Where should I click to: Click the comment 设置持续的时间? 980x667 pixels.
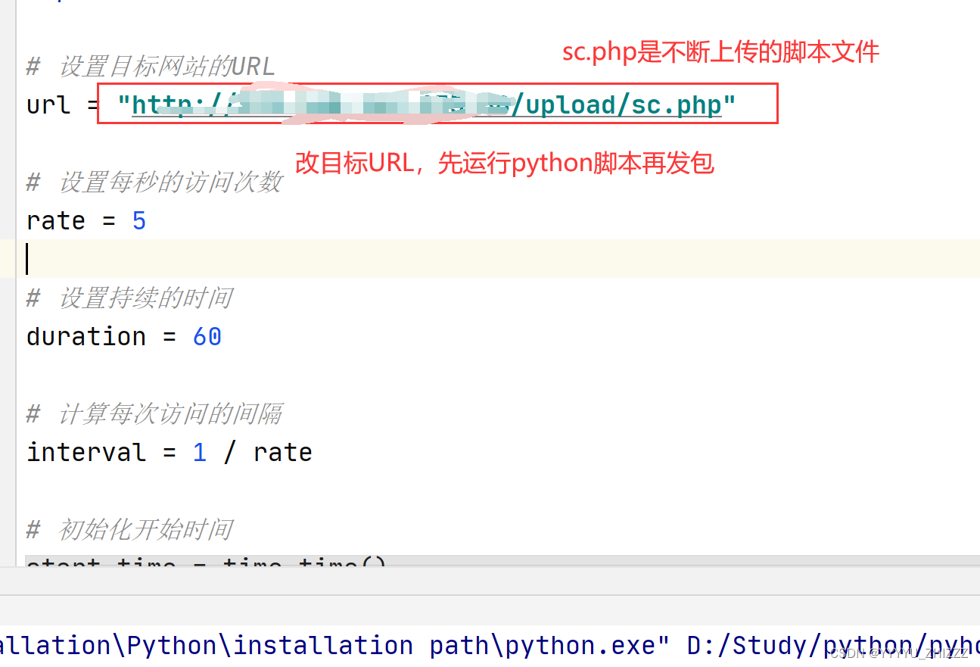[x=144, y=298]
